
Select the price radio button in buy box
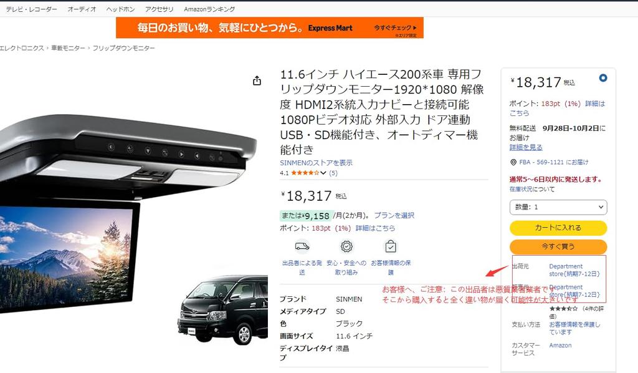click(603, 78)
